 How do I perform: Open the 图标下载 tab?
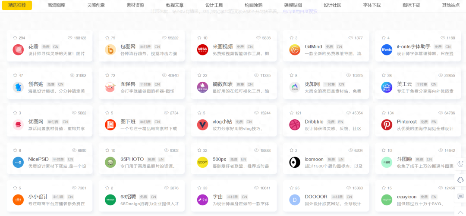pos(411,5)
